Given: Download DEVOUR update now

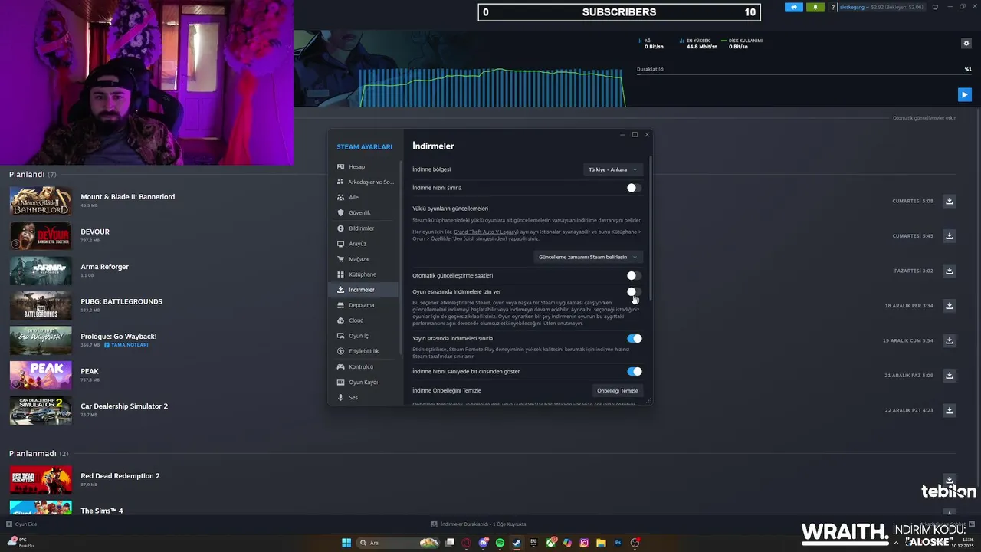Looking at the screenshot, I should 950,236.
